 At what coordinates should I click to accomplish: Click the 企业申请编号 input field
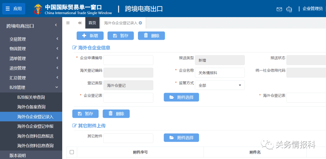point(128,60)
